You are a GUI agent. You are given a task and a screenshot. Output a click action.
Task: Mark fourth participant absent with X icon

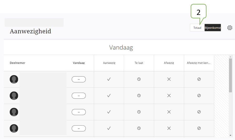click(169, 128)
